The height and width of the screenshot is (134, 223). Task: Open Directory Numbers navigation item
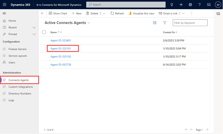[x=19, y=93]
